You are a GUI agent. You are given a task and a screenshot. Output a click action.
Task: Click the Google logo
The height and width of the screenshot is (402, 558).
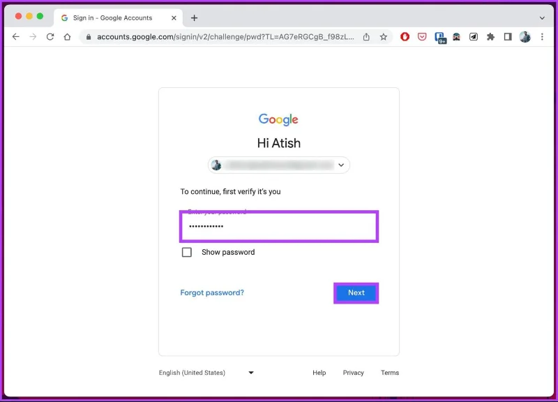point(278,119)
